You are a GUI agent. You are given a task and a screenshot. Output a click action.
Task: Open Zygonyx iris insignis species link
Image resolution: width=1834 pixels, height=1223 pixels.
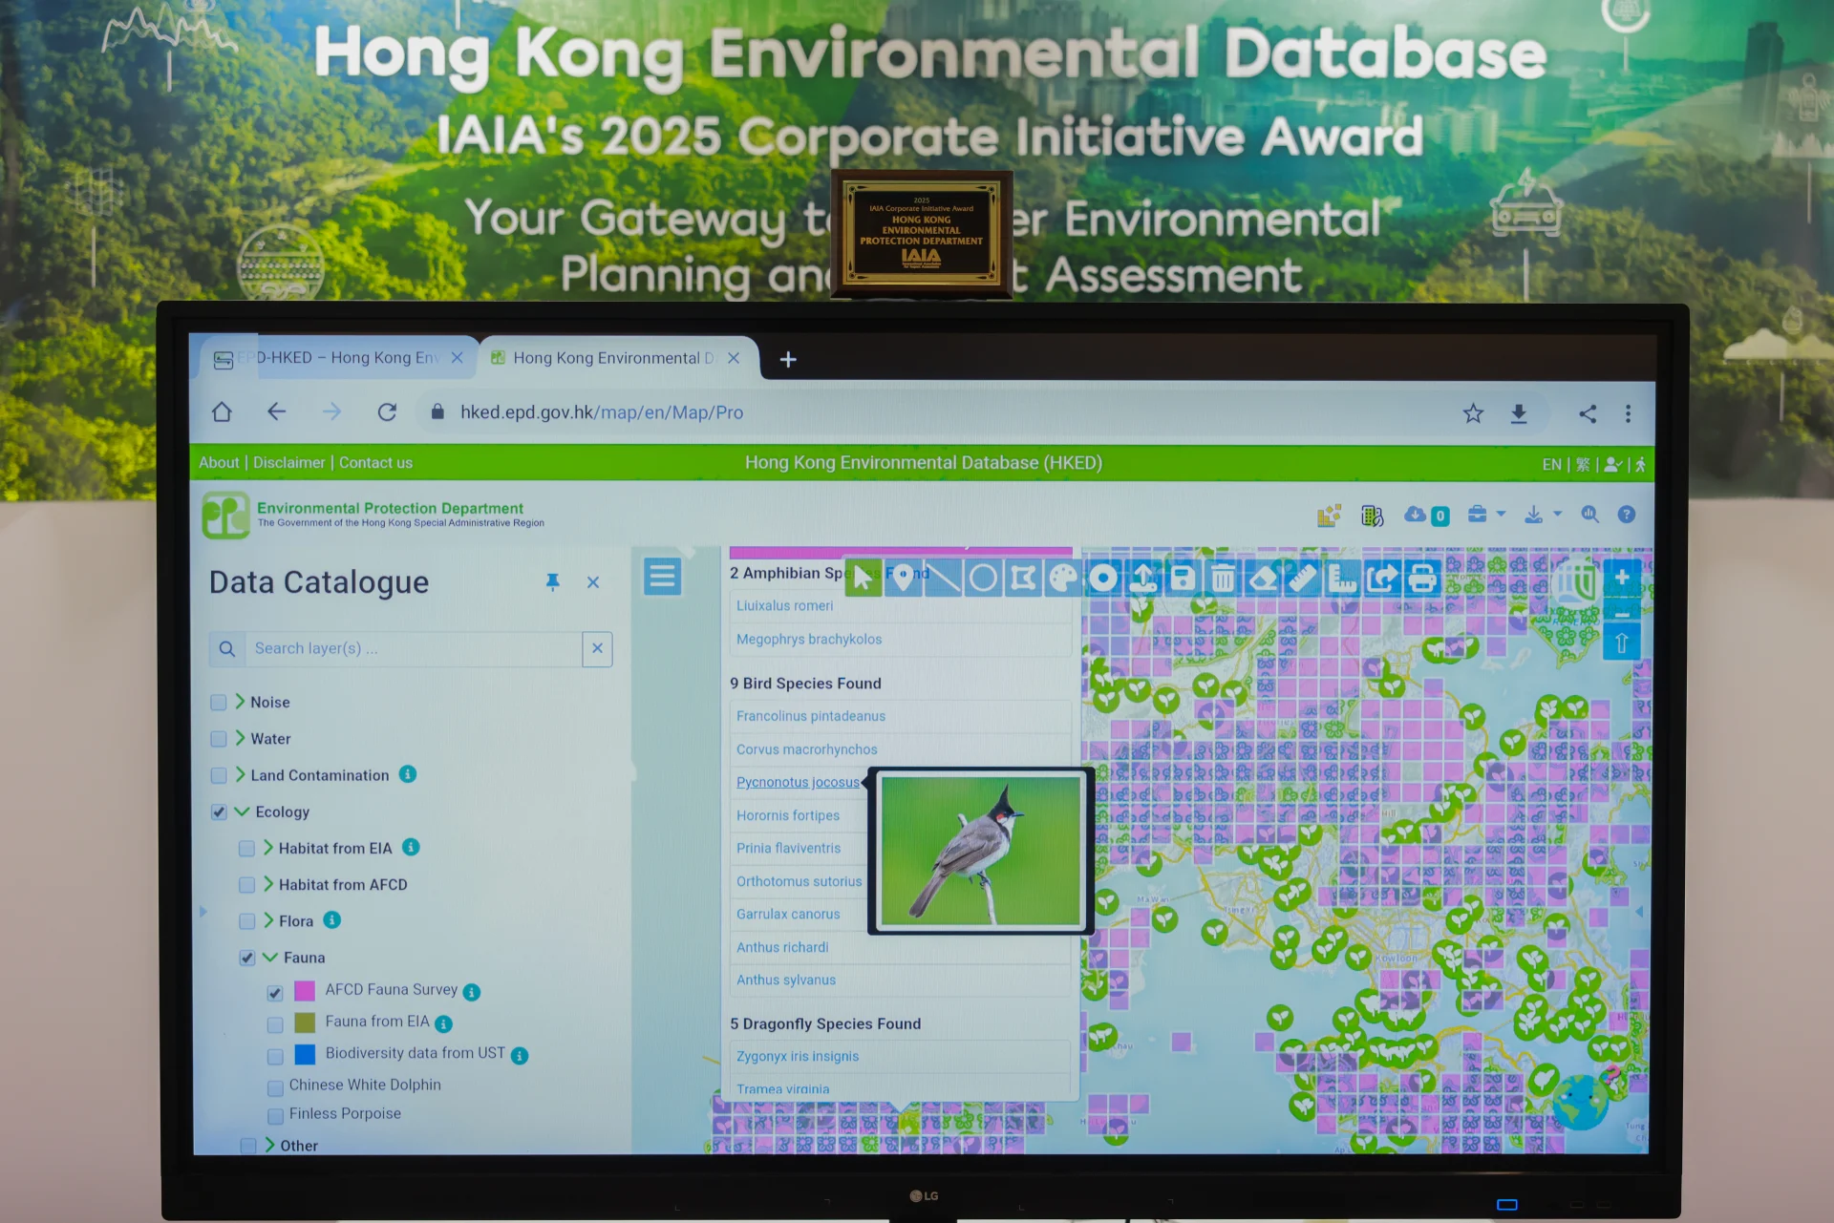pos(797,1056)
